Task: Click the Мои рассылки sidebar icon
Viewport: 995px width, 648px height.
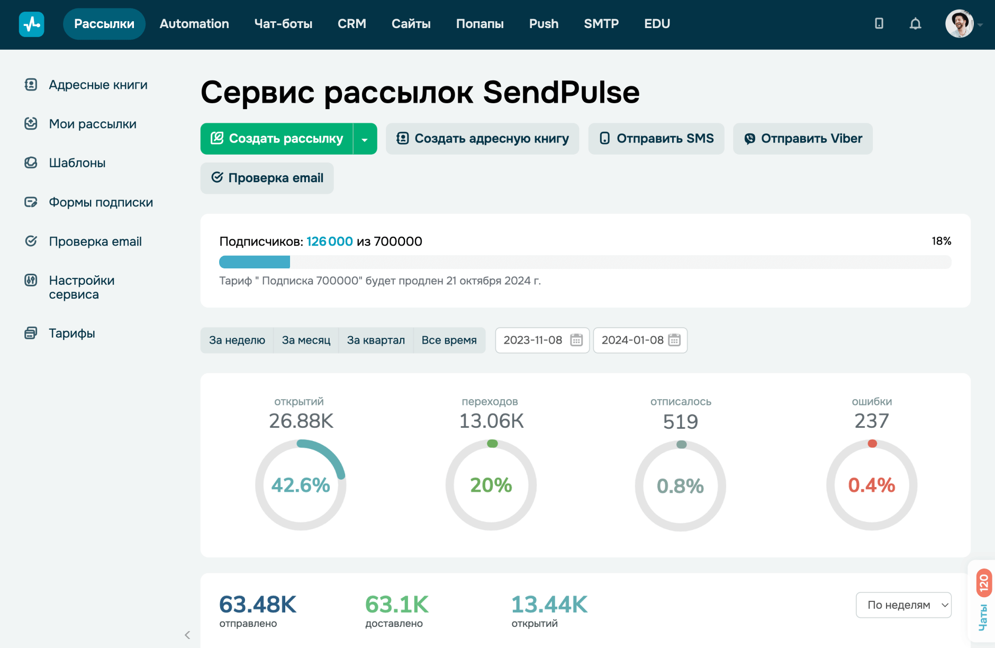Action: click(31, 124)
